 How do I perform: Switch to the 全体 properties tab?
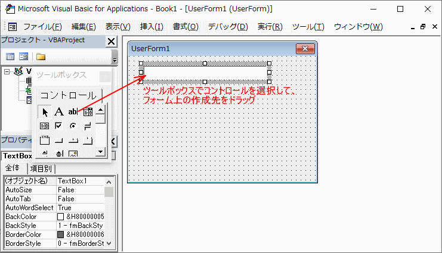point(13,168)
